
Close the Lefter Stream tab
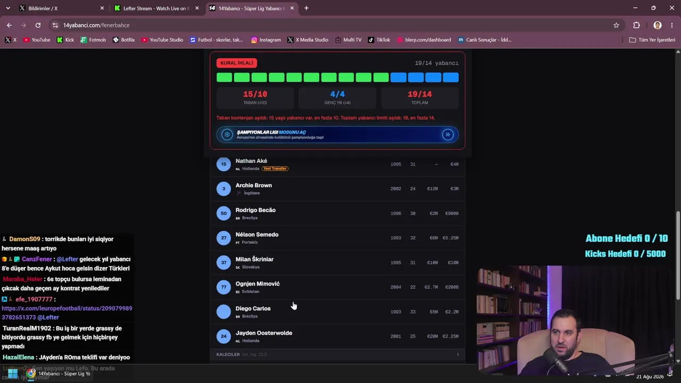pyautogui.click(x=197, y=8)
